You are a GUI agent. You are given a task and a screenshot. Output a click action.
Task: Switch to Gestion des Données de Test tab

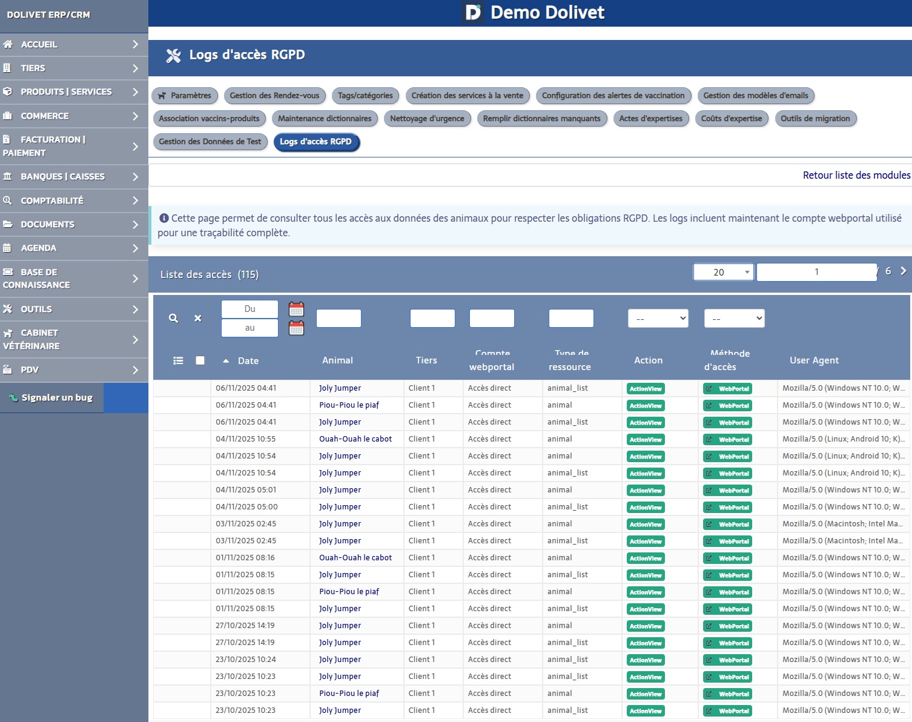(x=210, y=142)
